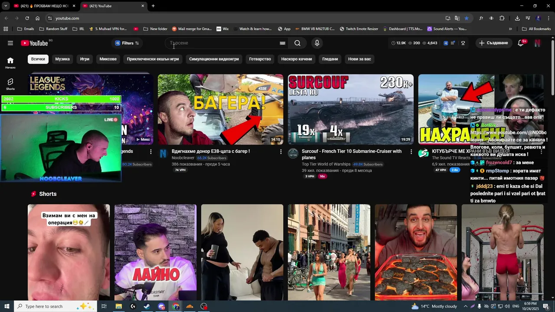Open the trophy icon in vidIQ bar
This screenshot has height=312, width=555.
(x=463, y=43)
